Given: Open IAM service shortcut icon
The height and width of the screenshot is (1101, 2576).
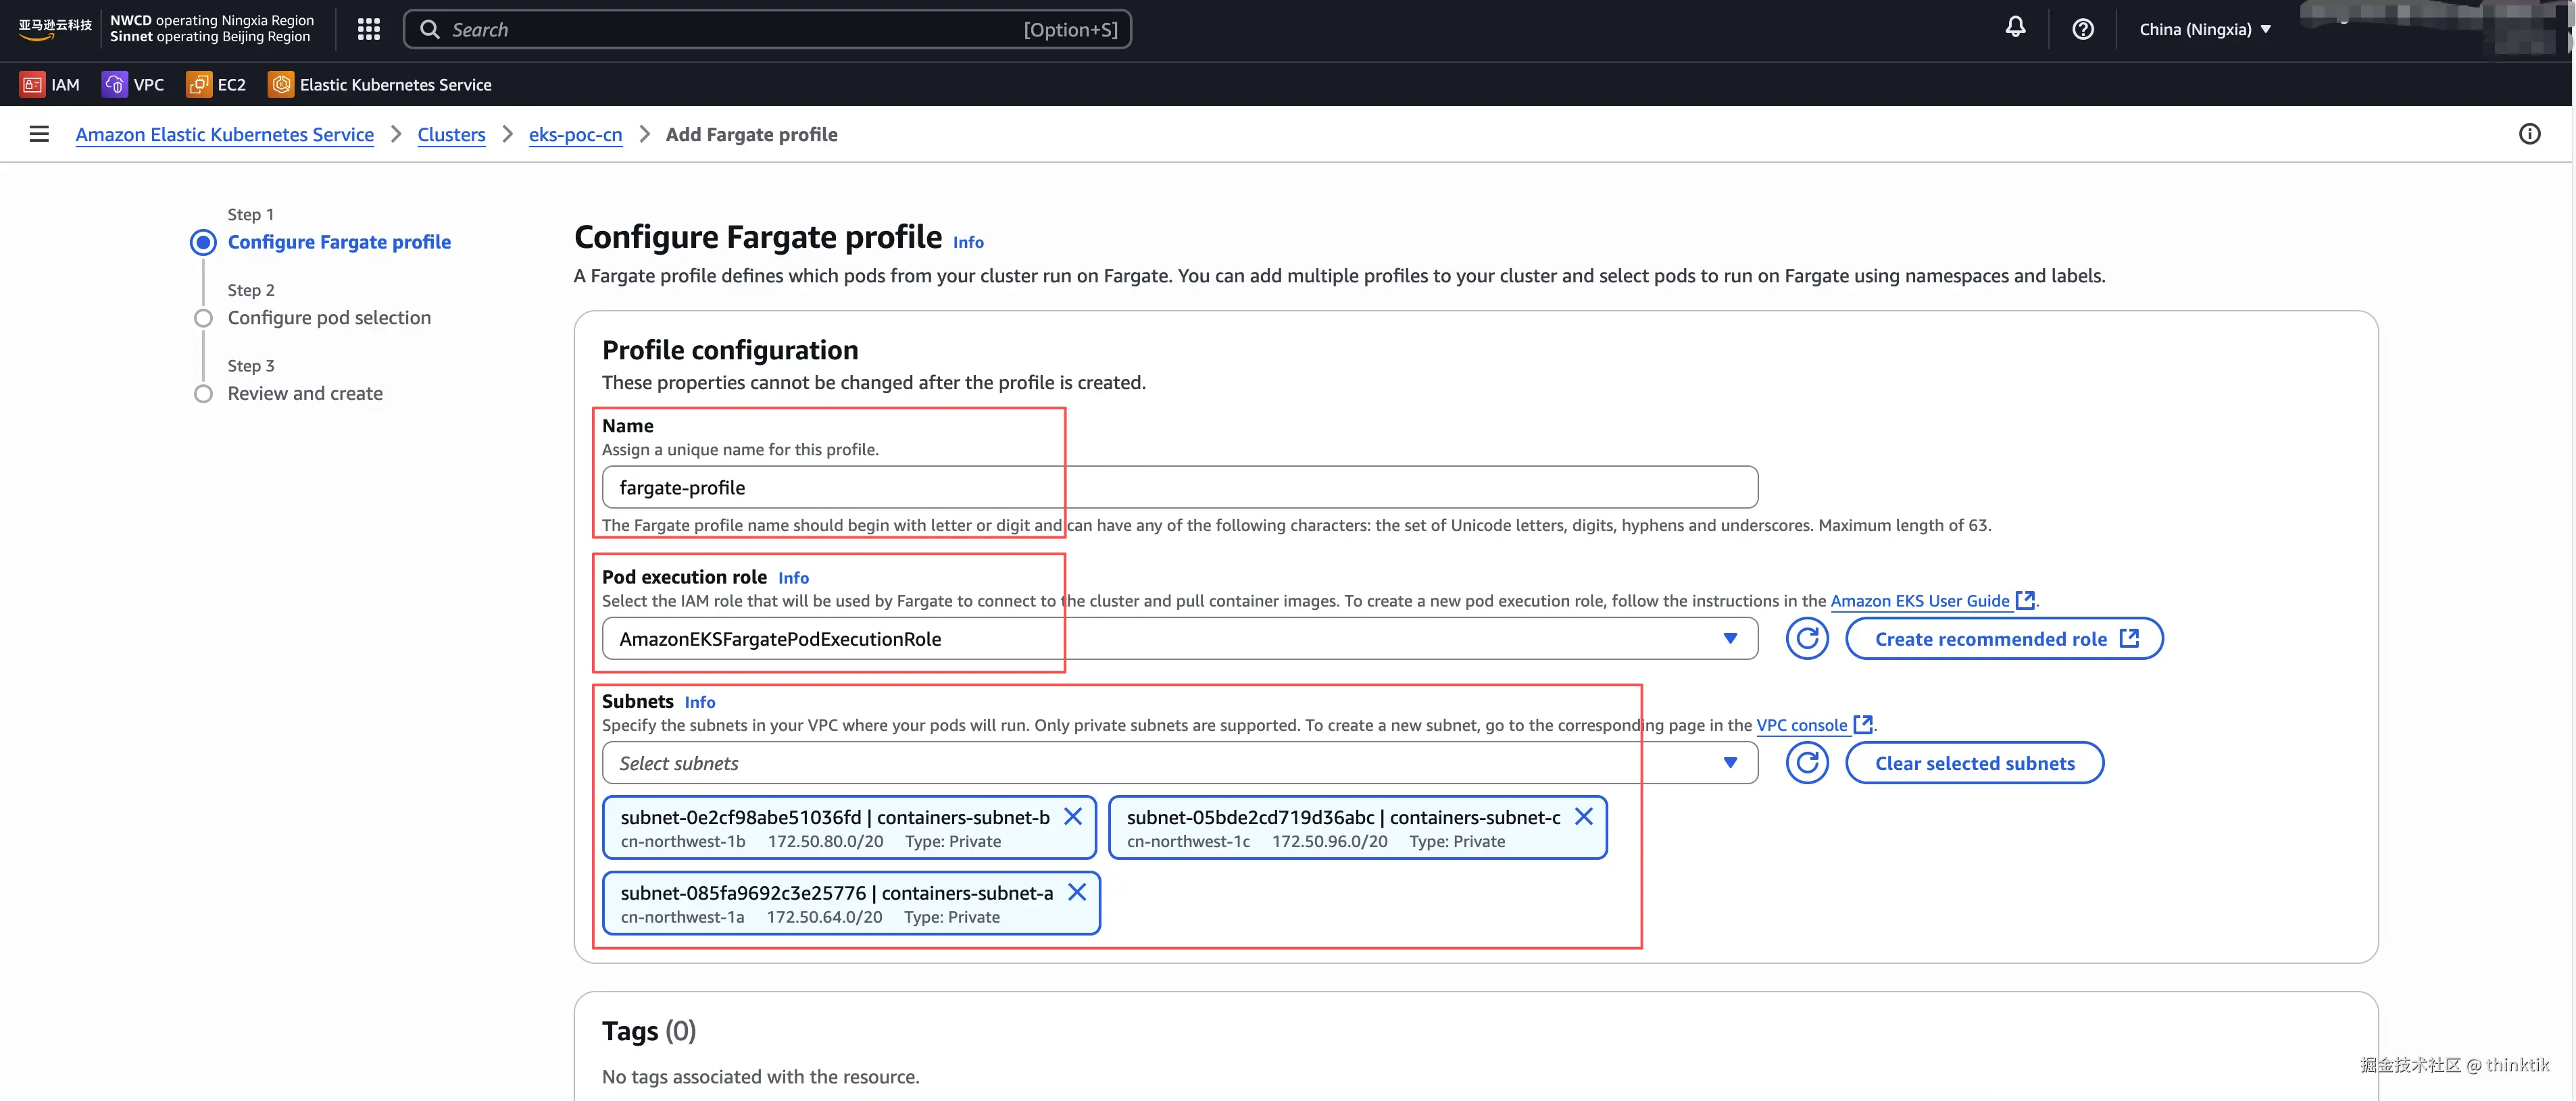Looking at the screenshot, I should (x=33, y=85).
